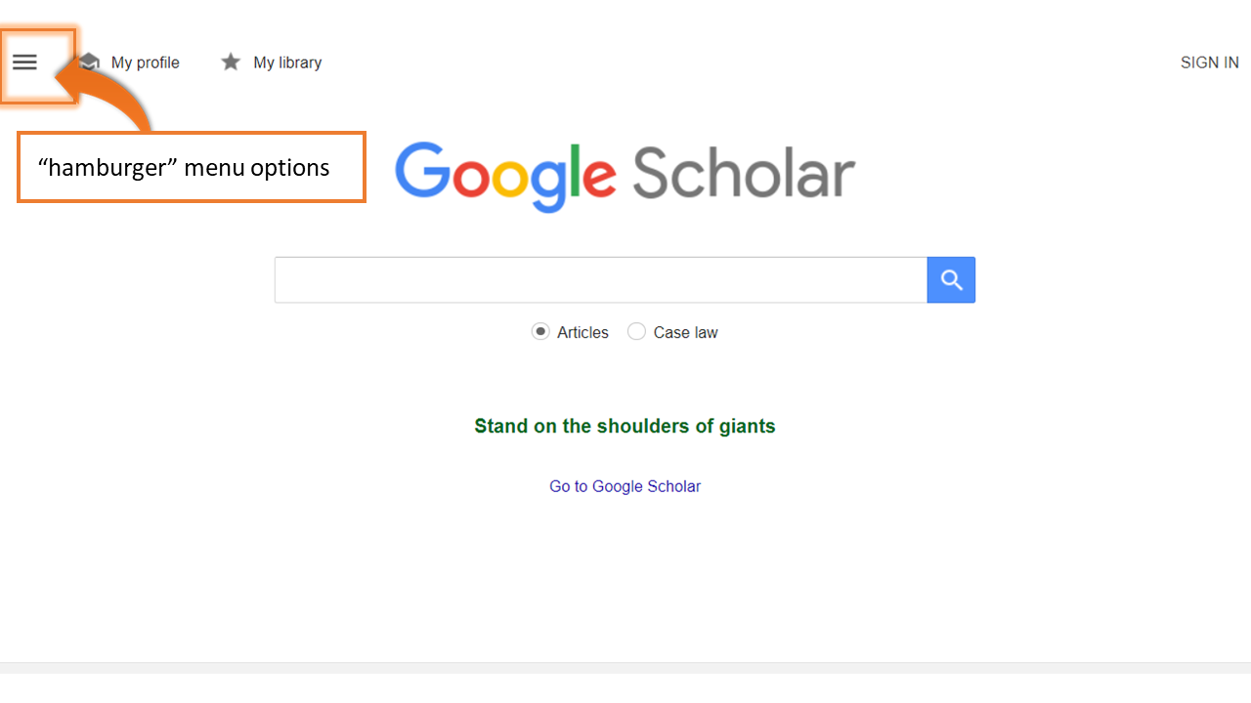Follow the Go to Google Scholar link
Image resolution: width=1251 pixels, height=703 pixels.
click(625, 486)
